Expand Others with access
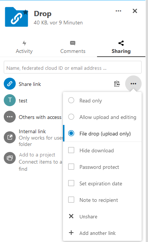 point(40,117)
